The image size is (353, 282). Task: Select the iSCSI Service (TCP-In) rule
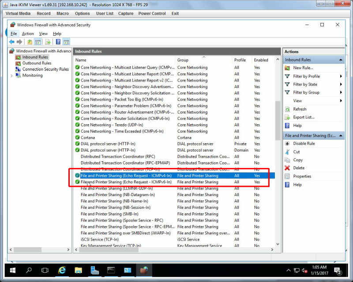174,239
